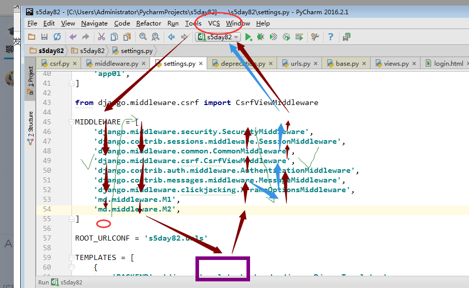Close the settings.py tab
Image resolution: width=469 pixels, height=288 pixels.
[201, 64]
